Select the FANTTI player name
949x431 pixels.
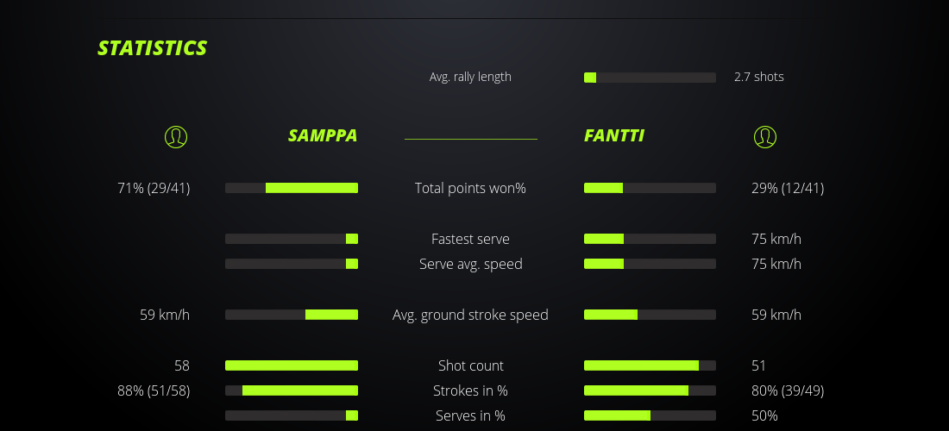(614, 135)
